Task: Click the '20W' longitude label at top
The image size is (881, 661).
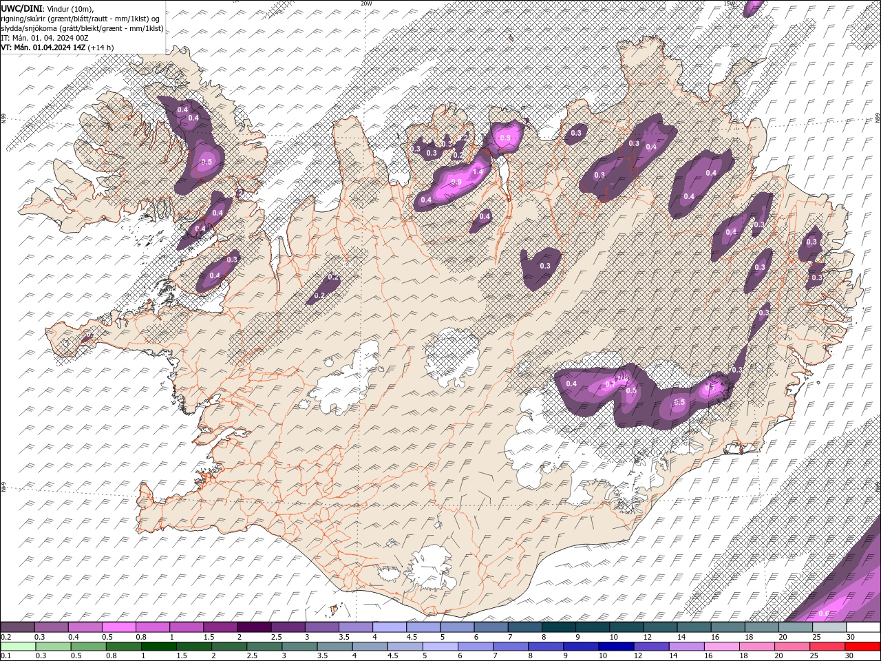Action: [x=366, y=3]
